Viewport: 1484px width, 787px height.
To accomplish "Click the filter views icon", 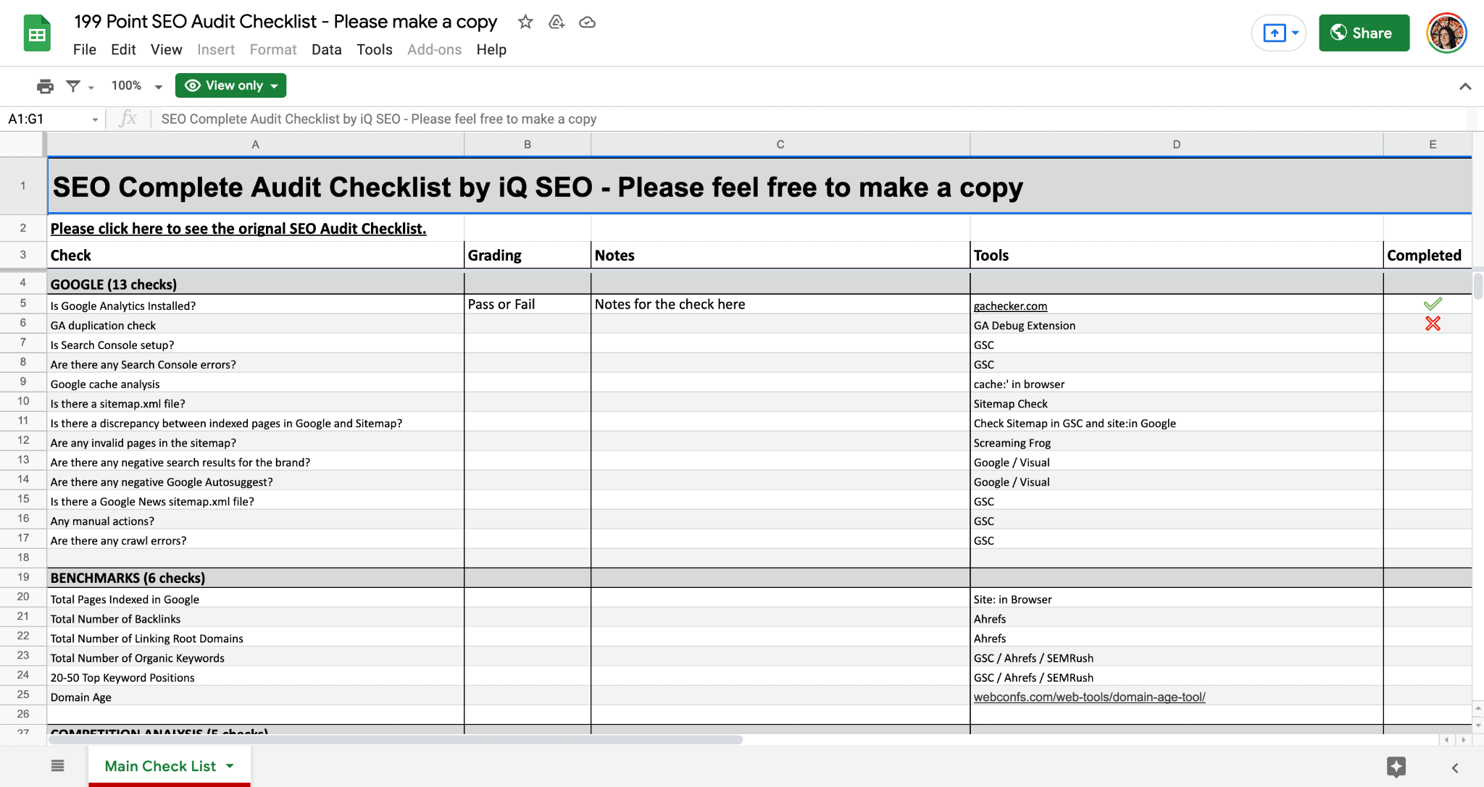I will point(73,86).
